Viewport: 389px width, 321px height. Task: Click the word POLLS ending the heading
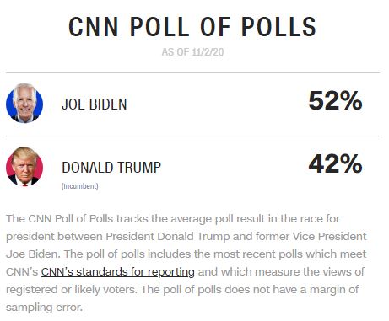pyautogui.click(x=278, y=27)
